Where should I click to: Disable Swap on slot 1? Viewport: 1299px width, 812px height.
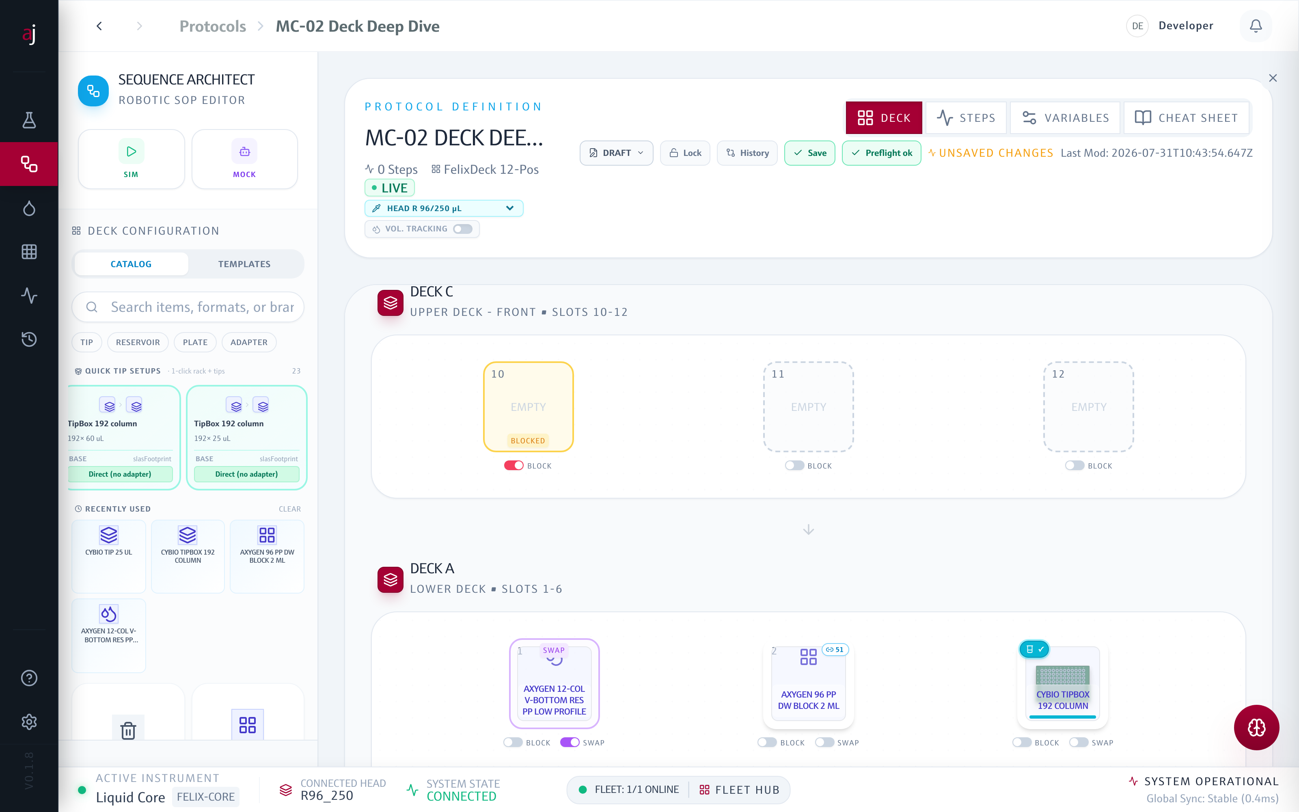(x=570, y=742)
